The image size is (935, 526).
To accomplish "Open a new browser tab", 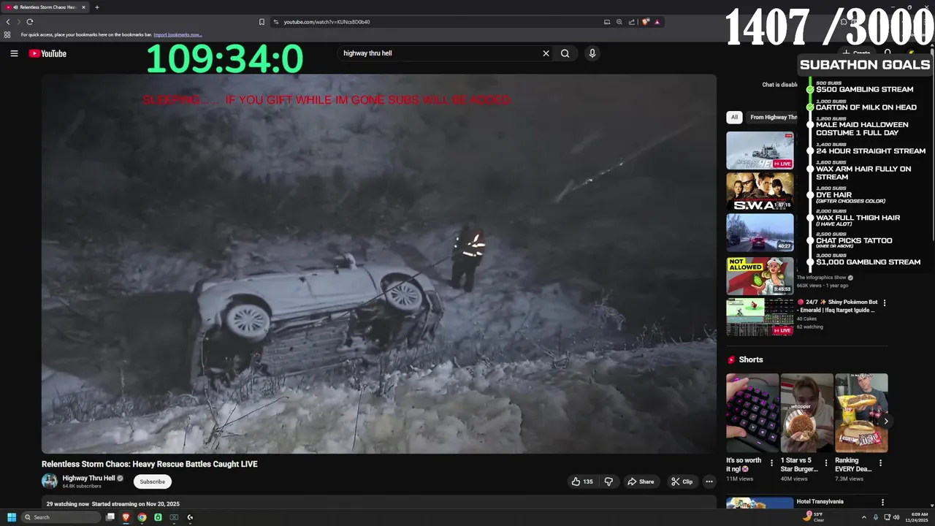I will point(96,7).
